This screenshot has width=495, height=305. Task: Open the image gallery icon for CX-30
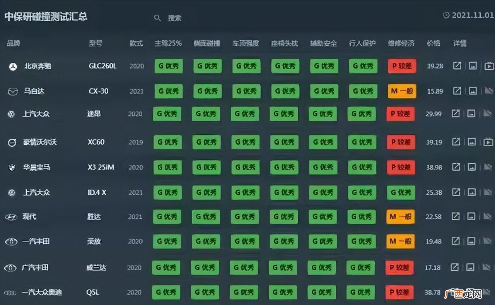[473, 91]
